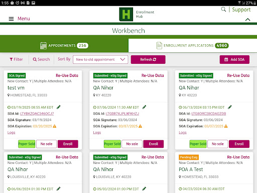Click the Add SOA button

tap(234, 59)
